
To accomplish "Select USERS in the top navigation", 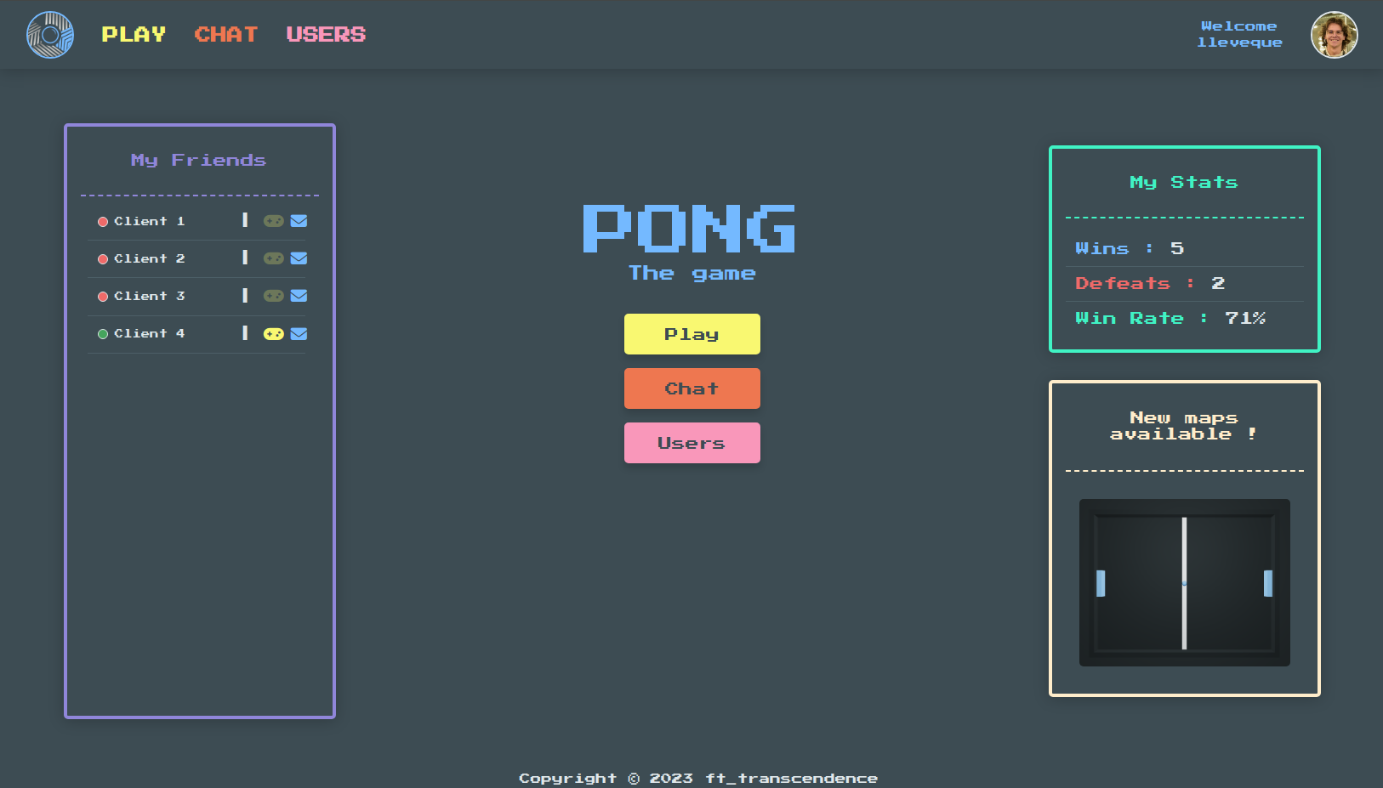I will (326, 35).
